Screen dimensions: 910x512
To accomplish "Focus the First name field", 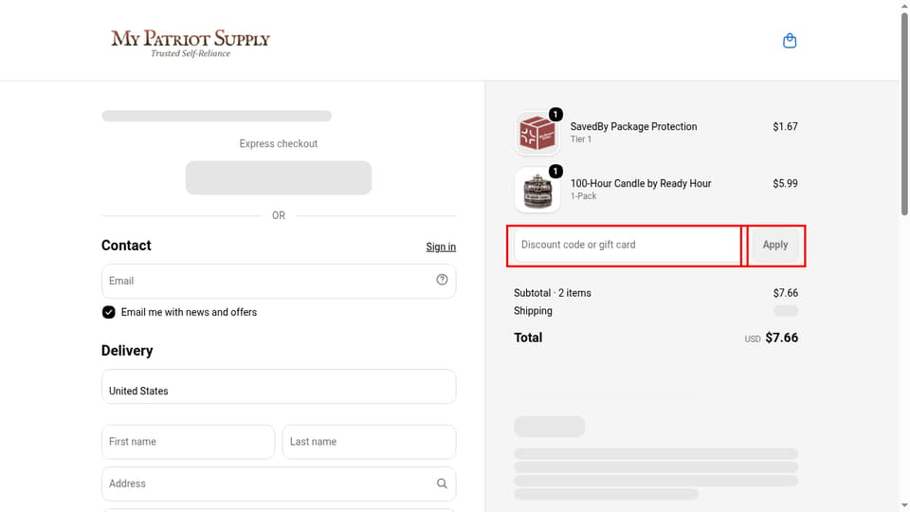I will click(188, 442).
